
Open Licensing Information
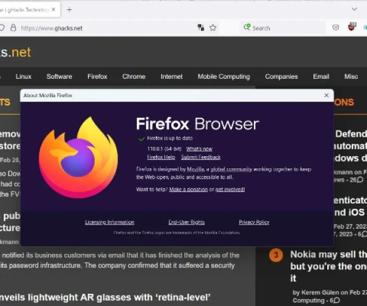(109, 222)
